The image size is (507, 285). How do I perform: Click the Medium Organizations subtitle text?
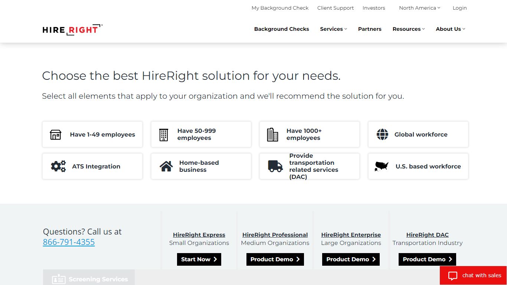[275, 243]
